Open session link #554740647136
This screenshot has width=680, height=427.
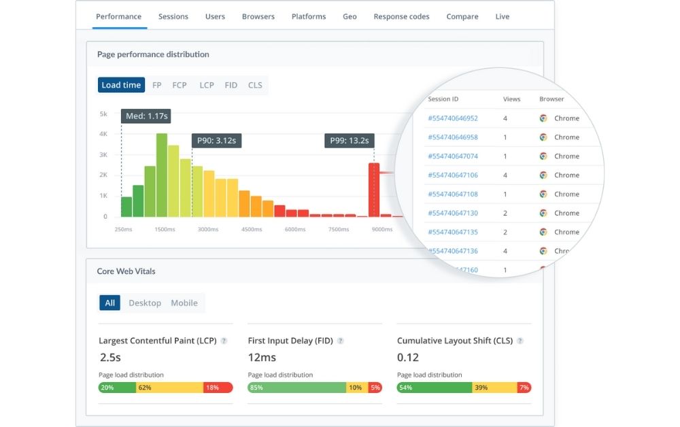(x=454, y=250)
